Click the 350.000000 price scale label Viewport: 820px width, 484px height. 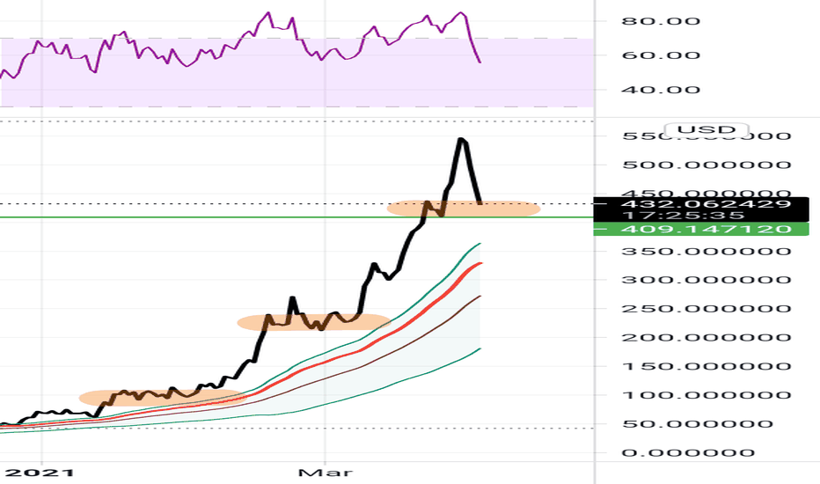point(706,251)
